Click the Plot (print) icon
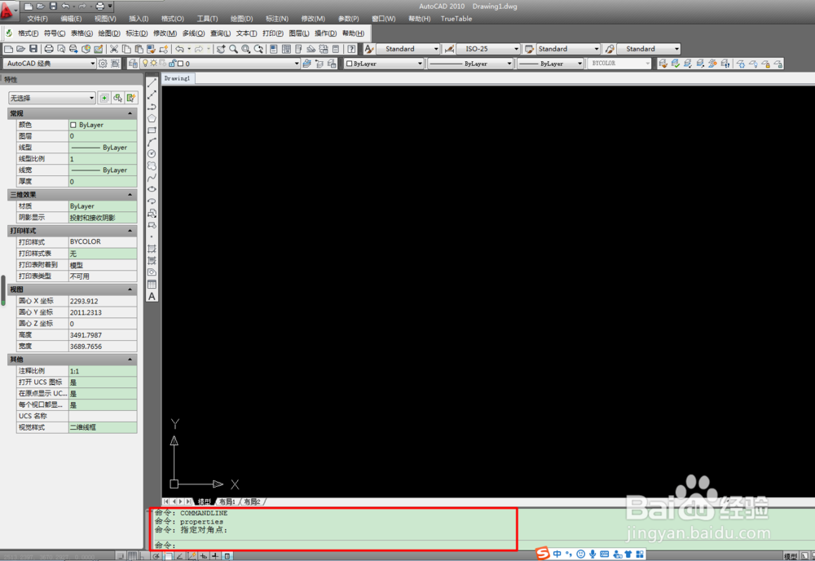The image size is (815, 561). coord(48,49)
